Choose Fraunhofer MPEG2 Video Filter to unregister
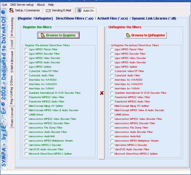191x175 pixels. pos(112,97)
